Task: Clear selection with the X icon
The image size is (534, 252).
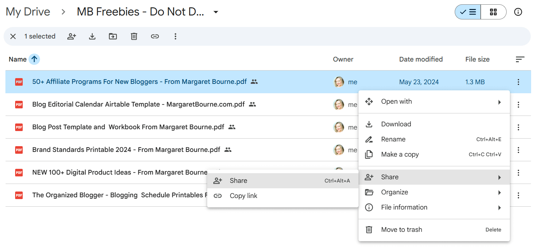Action: 13,36
